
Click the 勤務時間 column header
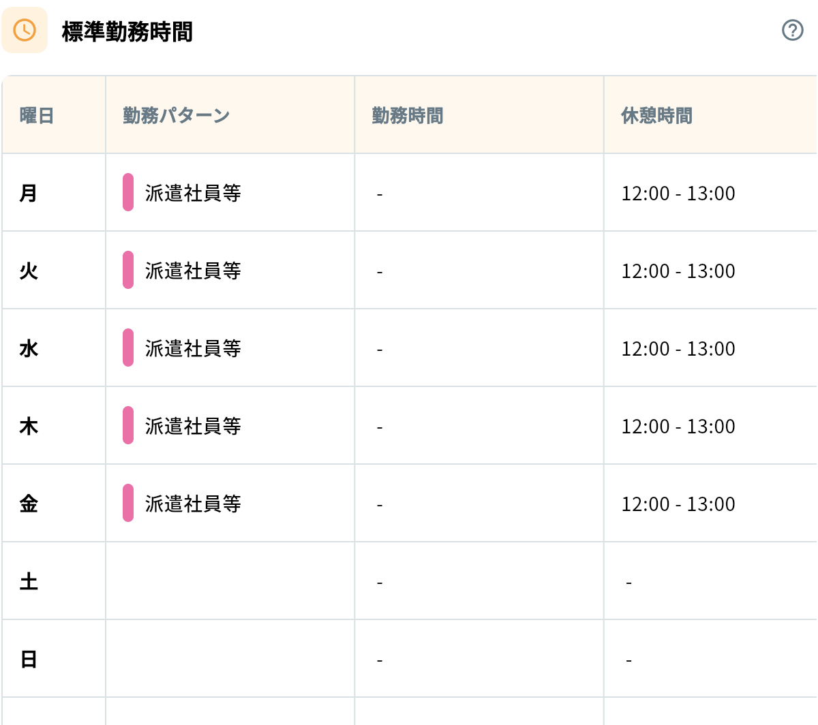click(x=408, y=115)
